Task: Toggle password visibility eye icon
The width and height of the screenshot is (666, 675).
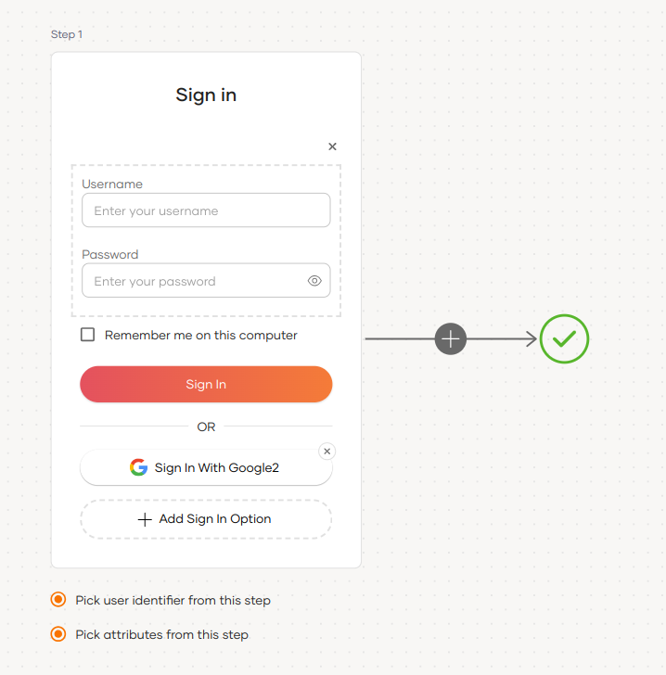Action: (314, 281)
